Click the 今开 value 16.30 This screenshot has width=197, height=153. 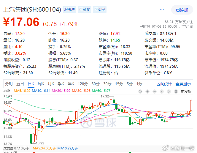(x=65, y=34)
